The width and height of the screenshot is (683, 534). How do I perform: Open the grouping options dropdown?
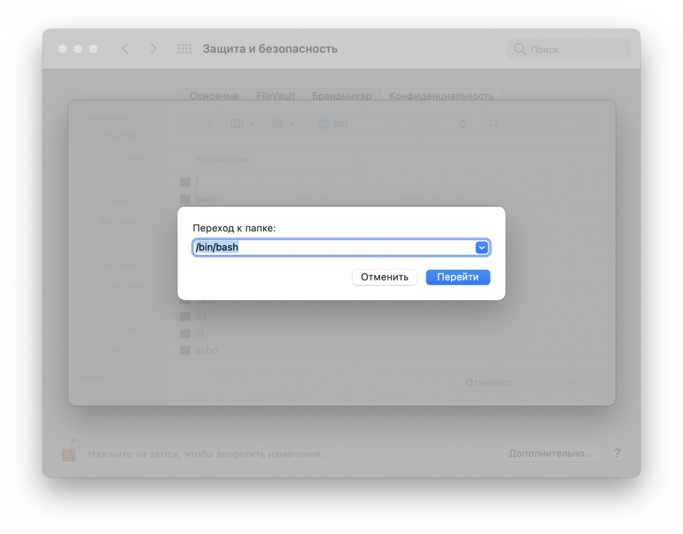(284, 124)
